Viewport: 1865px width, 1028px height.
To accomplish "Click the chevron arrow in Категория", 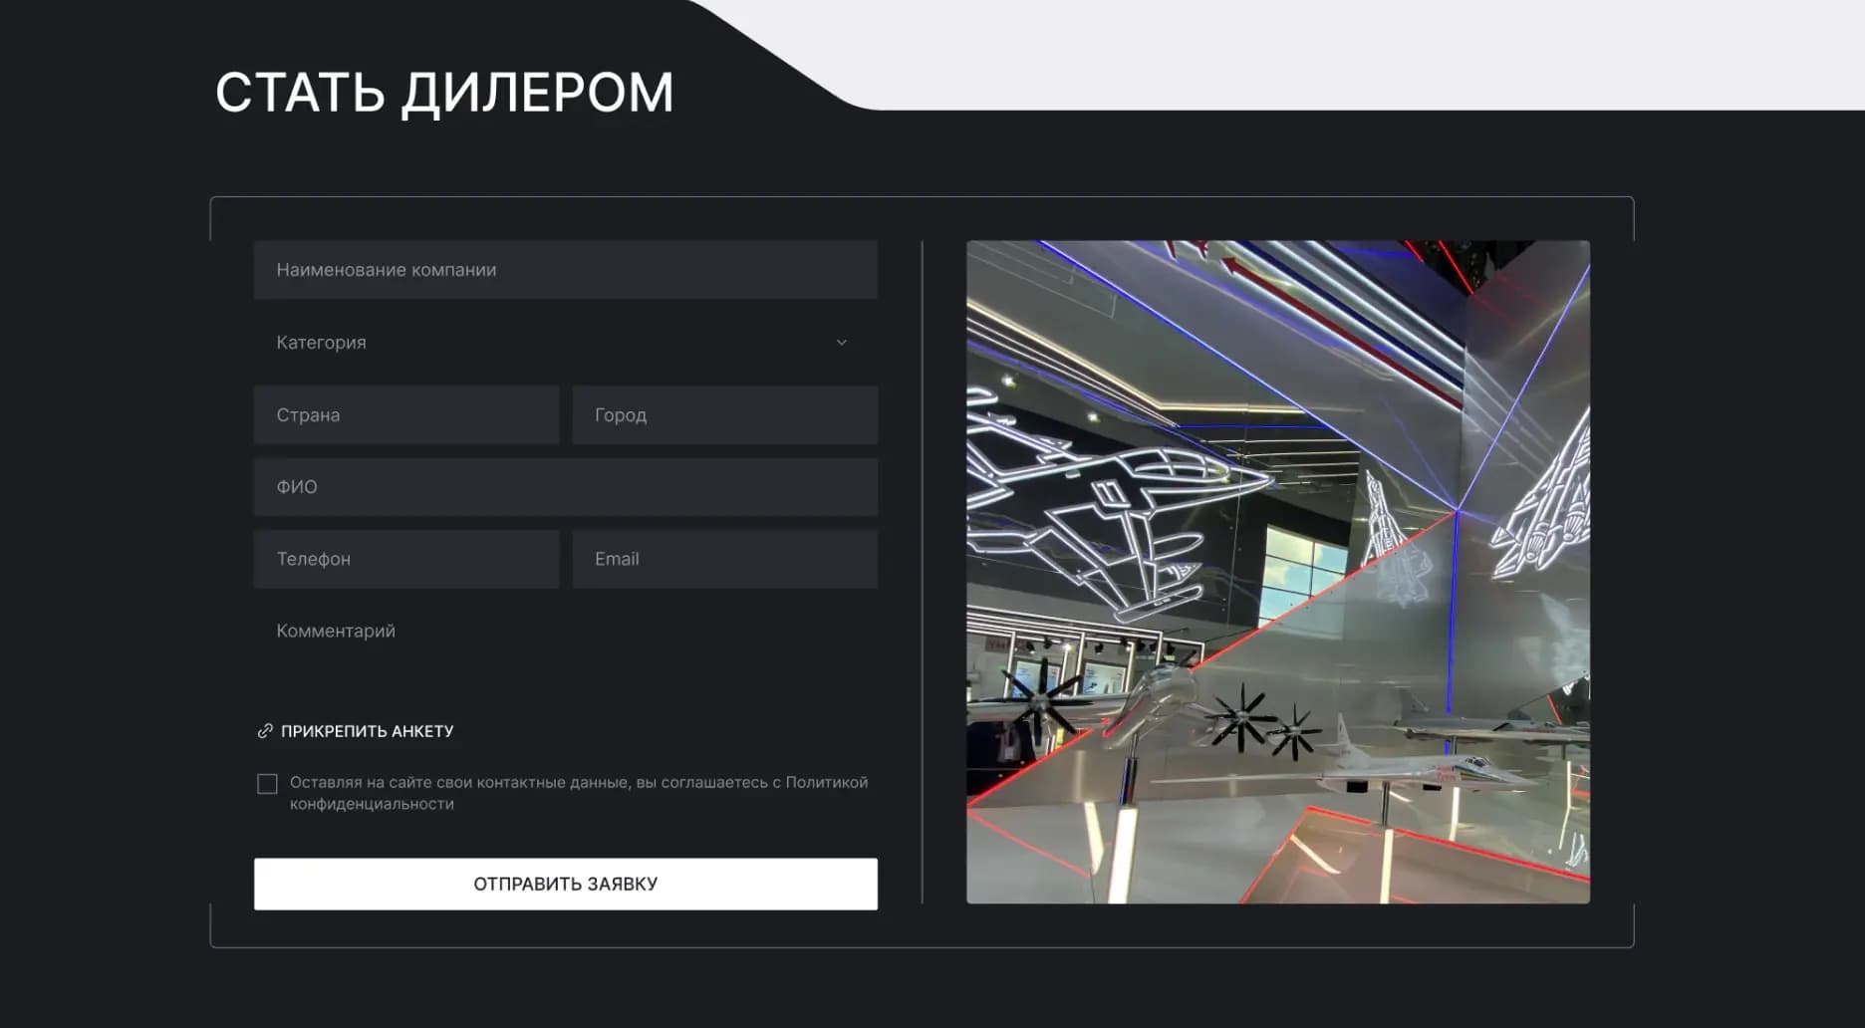I will (x=842, y=343).
